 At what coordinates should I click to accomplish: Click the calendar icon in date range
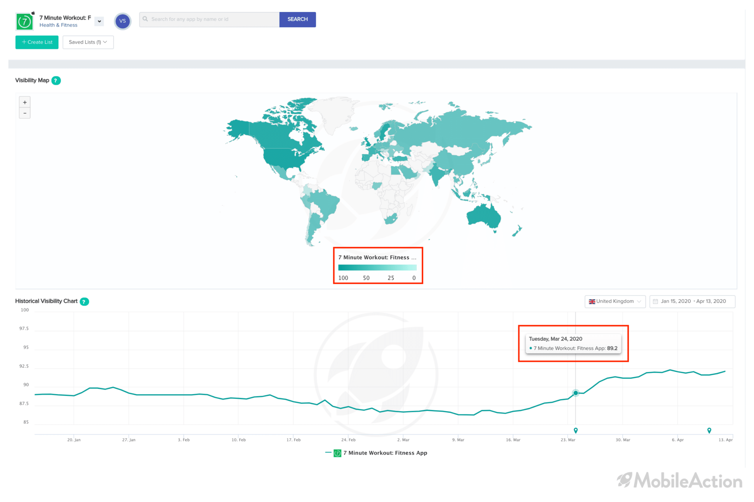click(655, 301)
